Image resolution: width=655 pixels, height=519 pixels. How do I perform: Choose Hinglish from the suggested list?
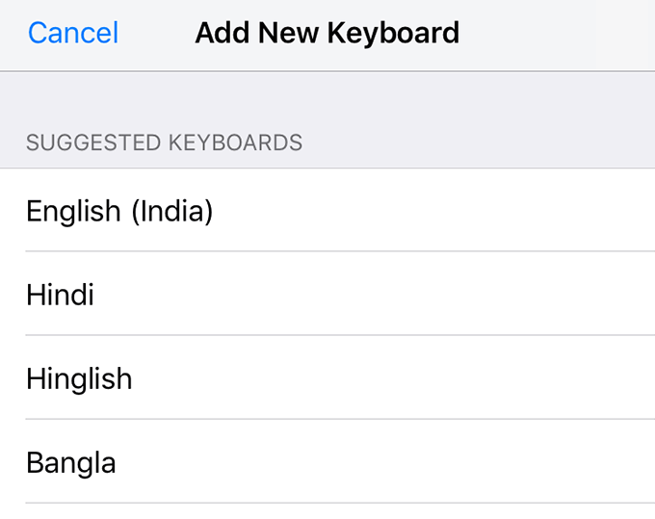(79, 378)
